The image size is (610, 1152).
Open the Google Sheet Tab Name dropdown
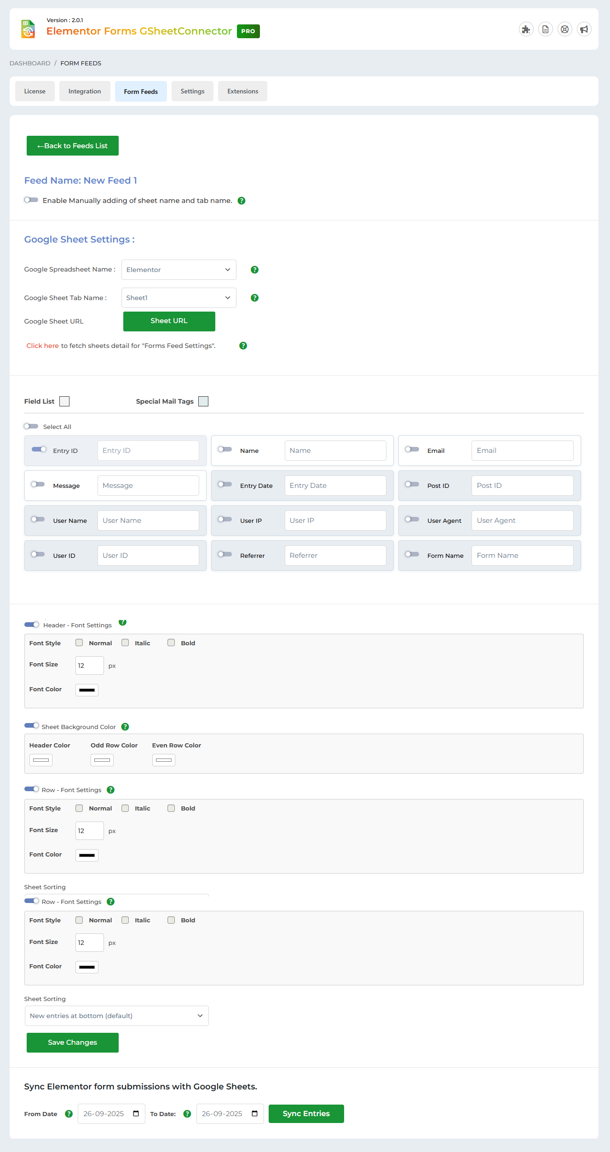click(178, 298)
